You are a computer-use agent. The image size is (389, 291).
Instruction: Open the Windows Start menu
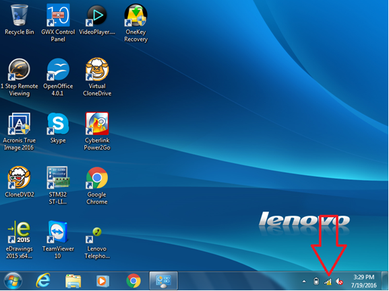(13, 281)
